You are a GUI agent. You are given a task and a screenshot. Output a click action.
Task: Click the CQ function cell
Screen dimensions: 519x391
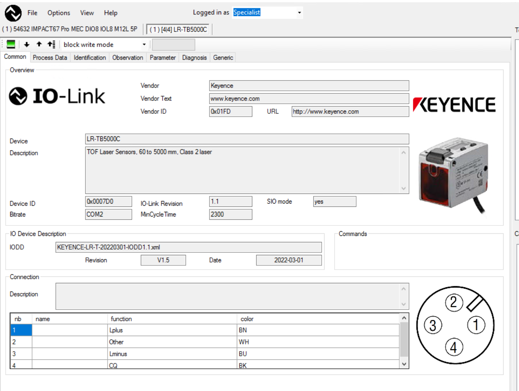point(172,365)
